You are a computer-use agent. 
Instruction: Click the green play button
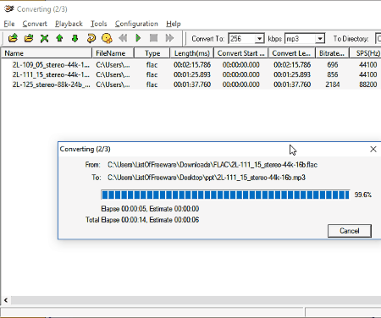[x=138, y=38]
